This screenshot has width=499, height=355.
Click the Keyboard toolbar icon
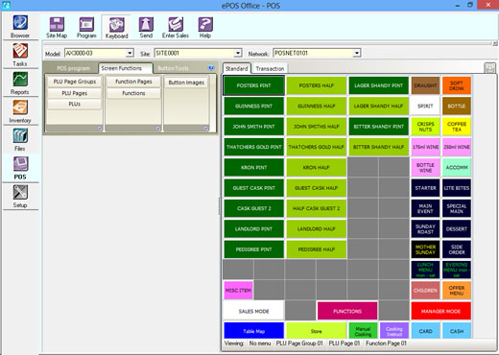coord(116,28)
